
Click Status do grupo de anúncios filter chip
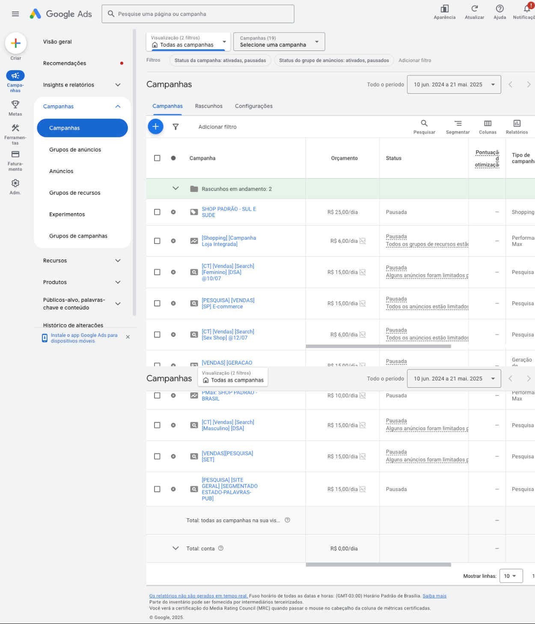[334, 60]
